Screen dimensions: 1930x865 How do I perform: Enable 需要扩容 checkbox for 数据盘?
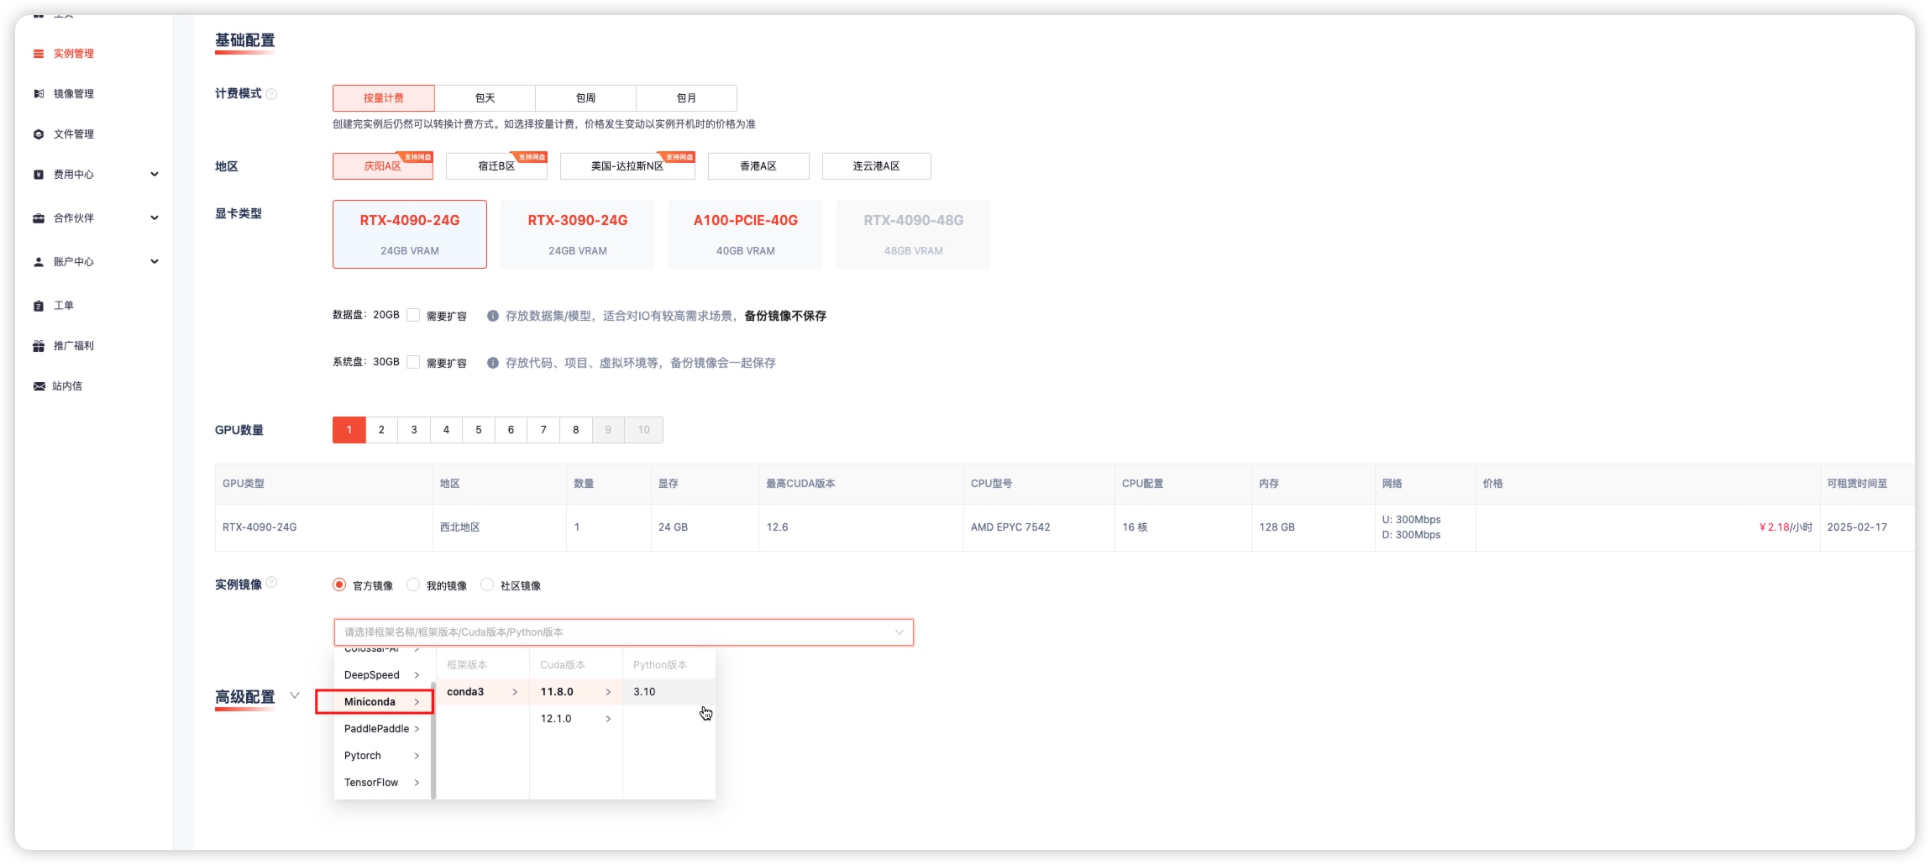click(413, 315)
